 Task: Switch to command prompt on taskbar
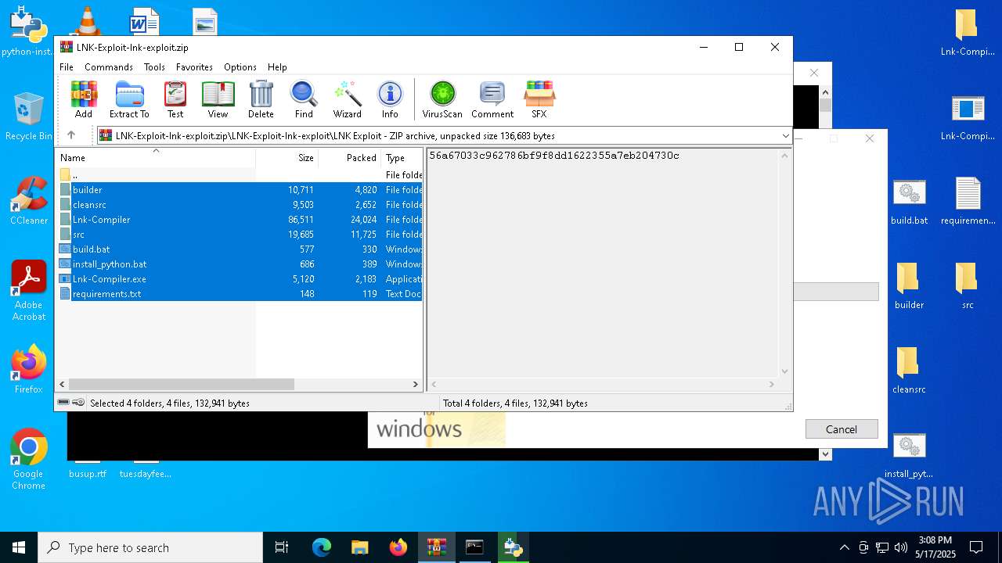pos(475,547)
